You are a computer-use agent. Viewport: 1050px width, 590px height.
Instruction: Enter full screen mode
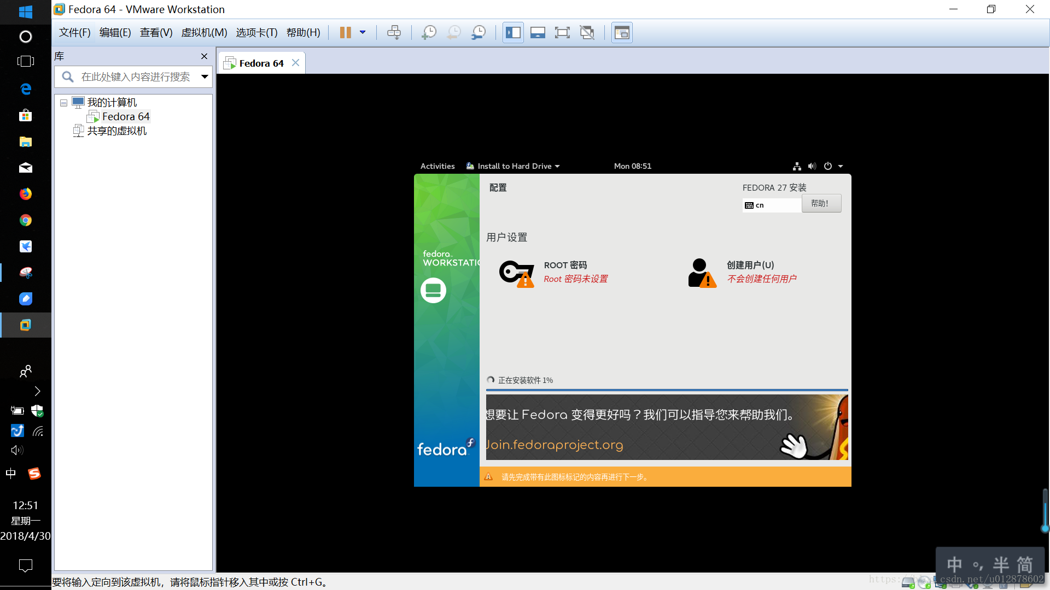click(x=562, y=33)
